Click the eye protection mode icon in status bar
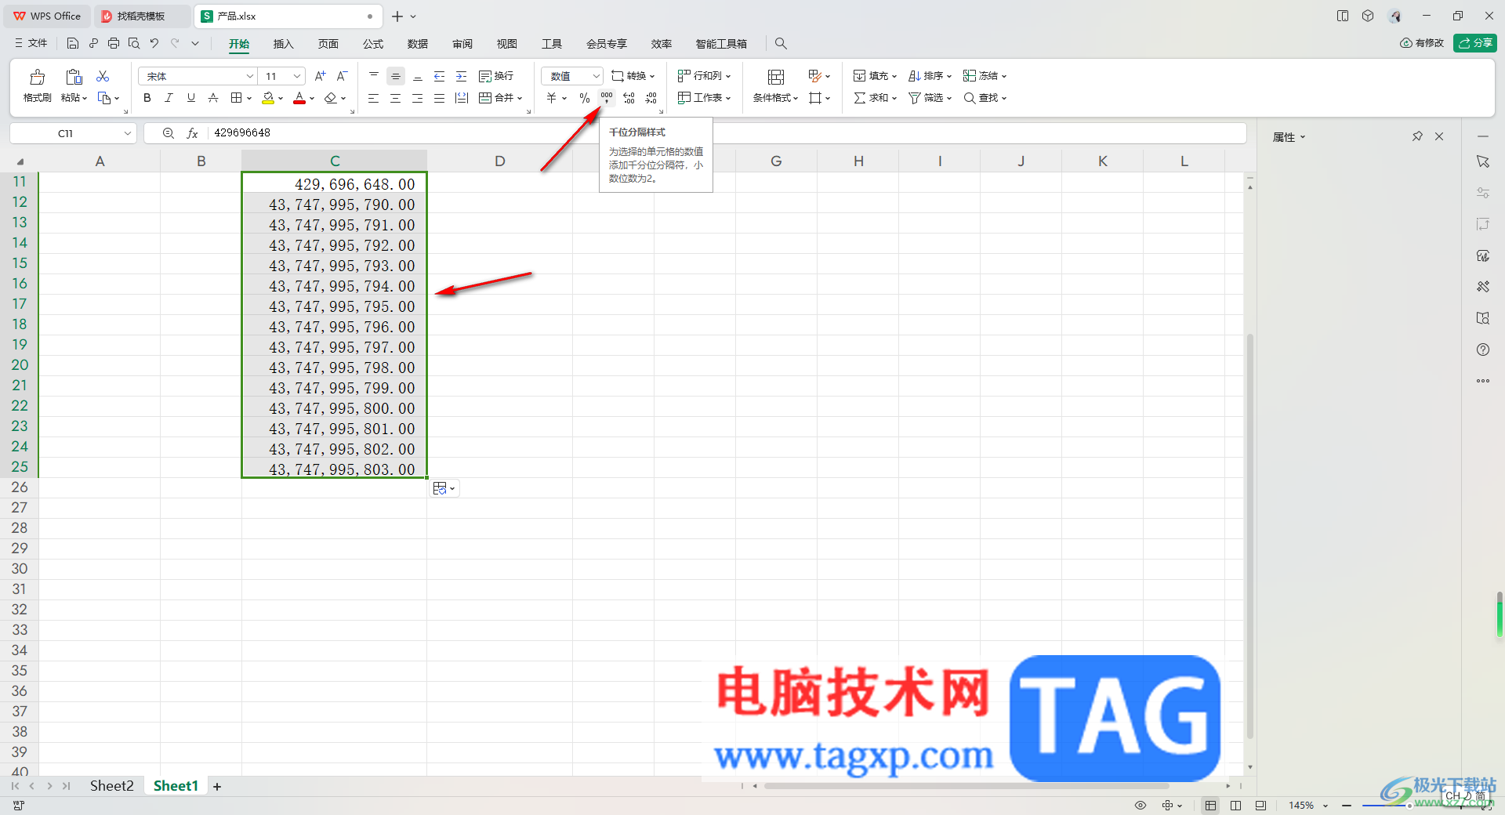The image size is (1505, 815). (x=1141, y=805)
